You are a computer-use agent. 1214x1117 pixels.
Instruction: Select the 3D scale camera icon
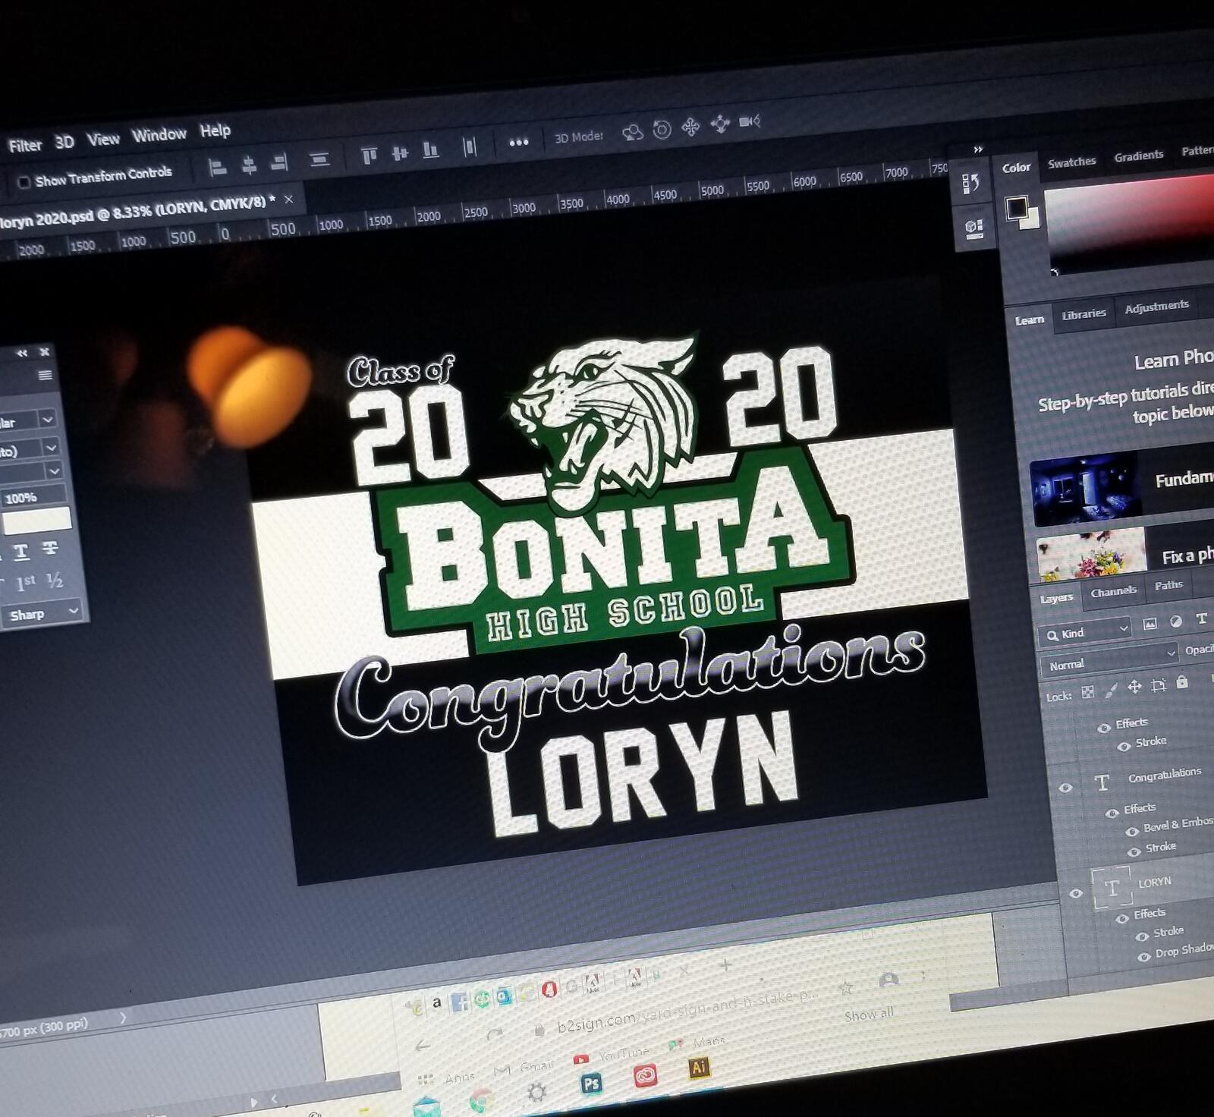click(750, 121)
